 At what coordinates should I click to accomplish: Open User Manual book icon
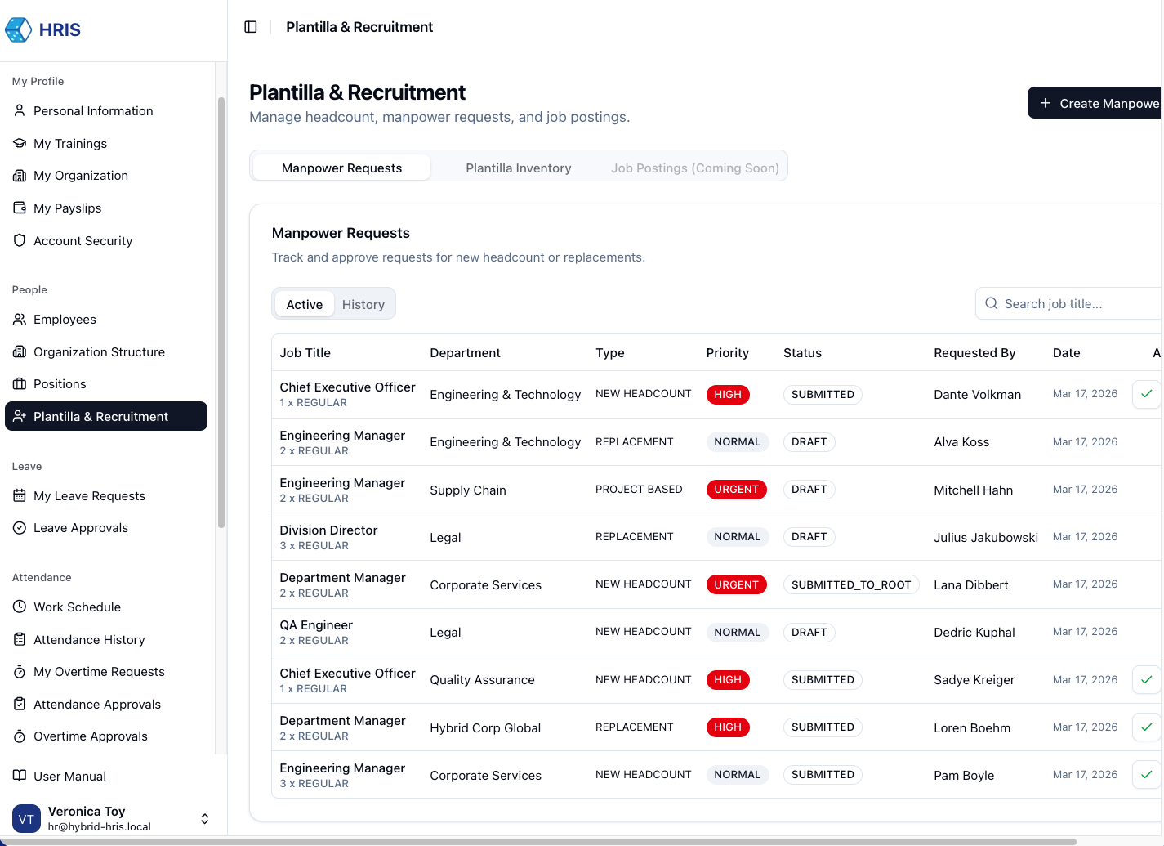click(20, 776)
